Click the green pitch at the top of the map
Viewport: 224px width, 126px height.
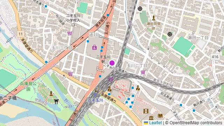[x=83, y=8]
